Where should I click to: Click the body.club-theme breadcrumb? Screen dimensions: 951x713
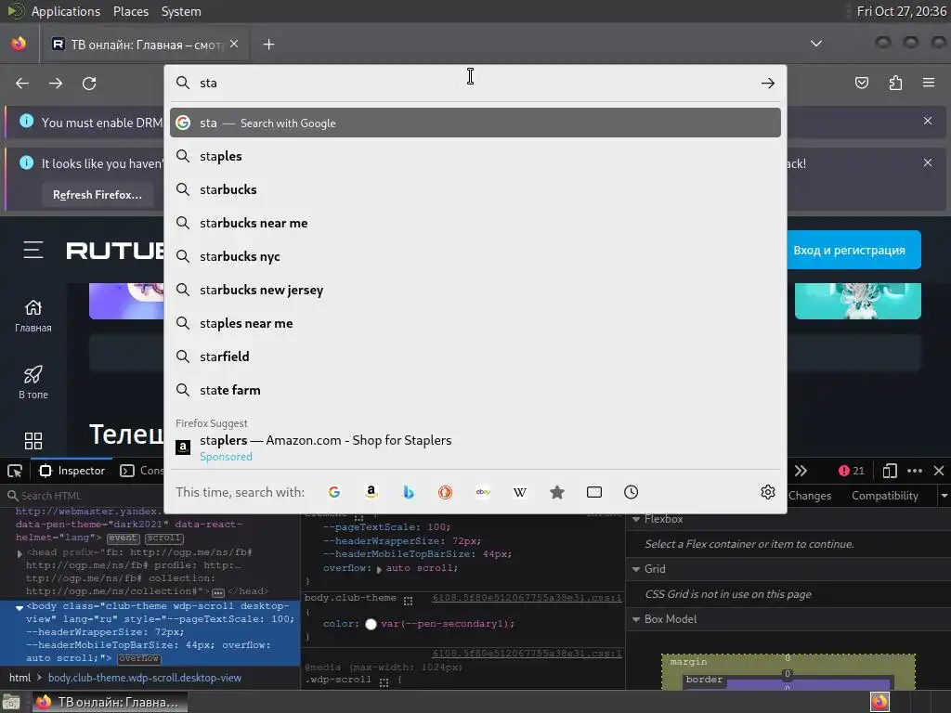tap(144, 679)
